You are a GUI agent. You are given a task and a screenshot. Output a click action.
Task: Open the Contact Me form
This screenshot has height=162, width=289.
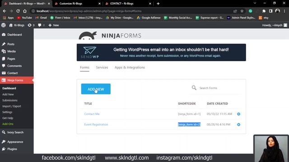point(92,114)
